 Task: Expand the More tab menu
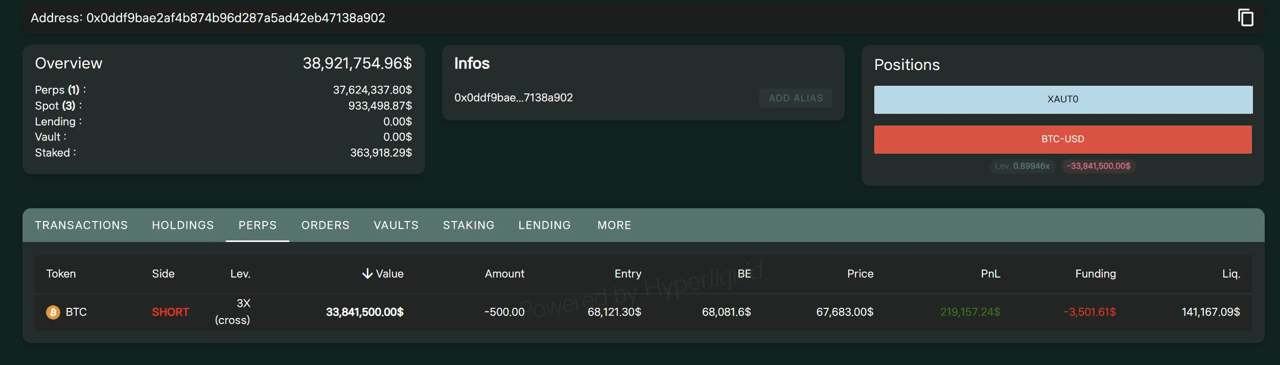tap(614, 225)
